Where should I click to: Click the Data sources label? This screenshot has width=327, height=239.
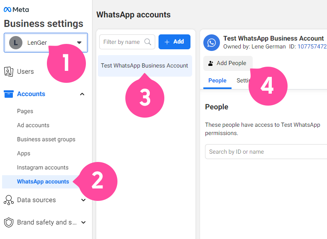point(36,200)
